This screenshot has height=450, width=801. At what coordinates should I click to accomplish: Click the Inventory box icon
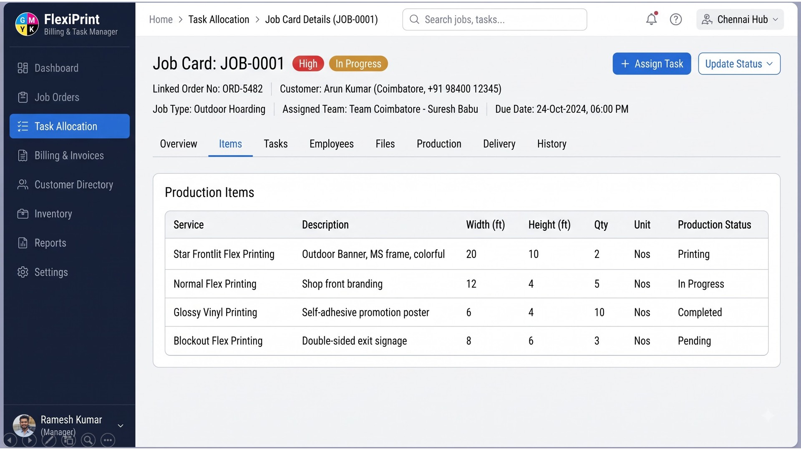(x=23, y=214)
